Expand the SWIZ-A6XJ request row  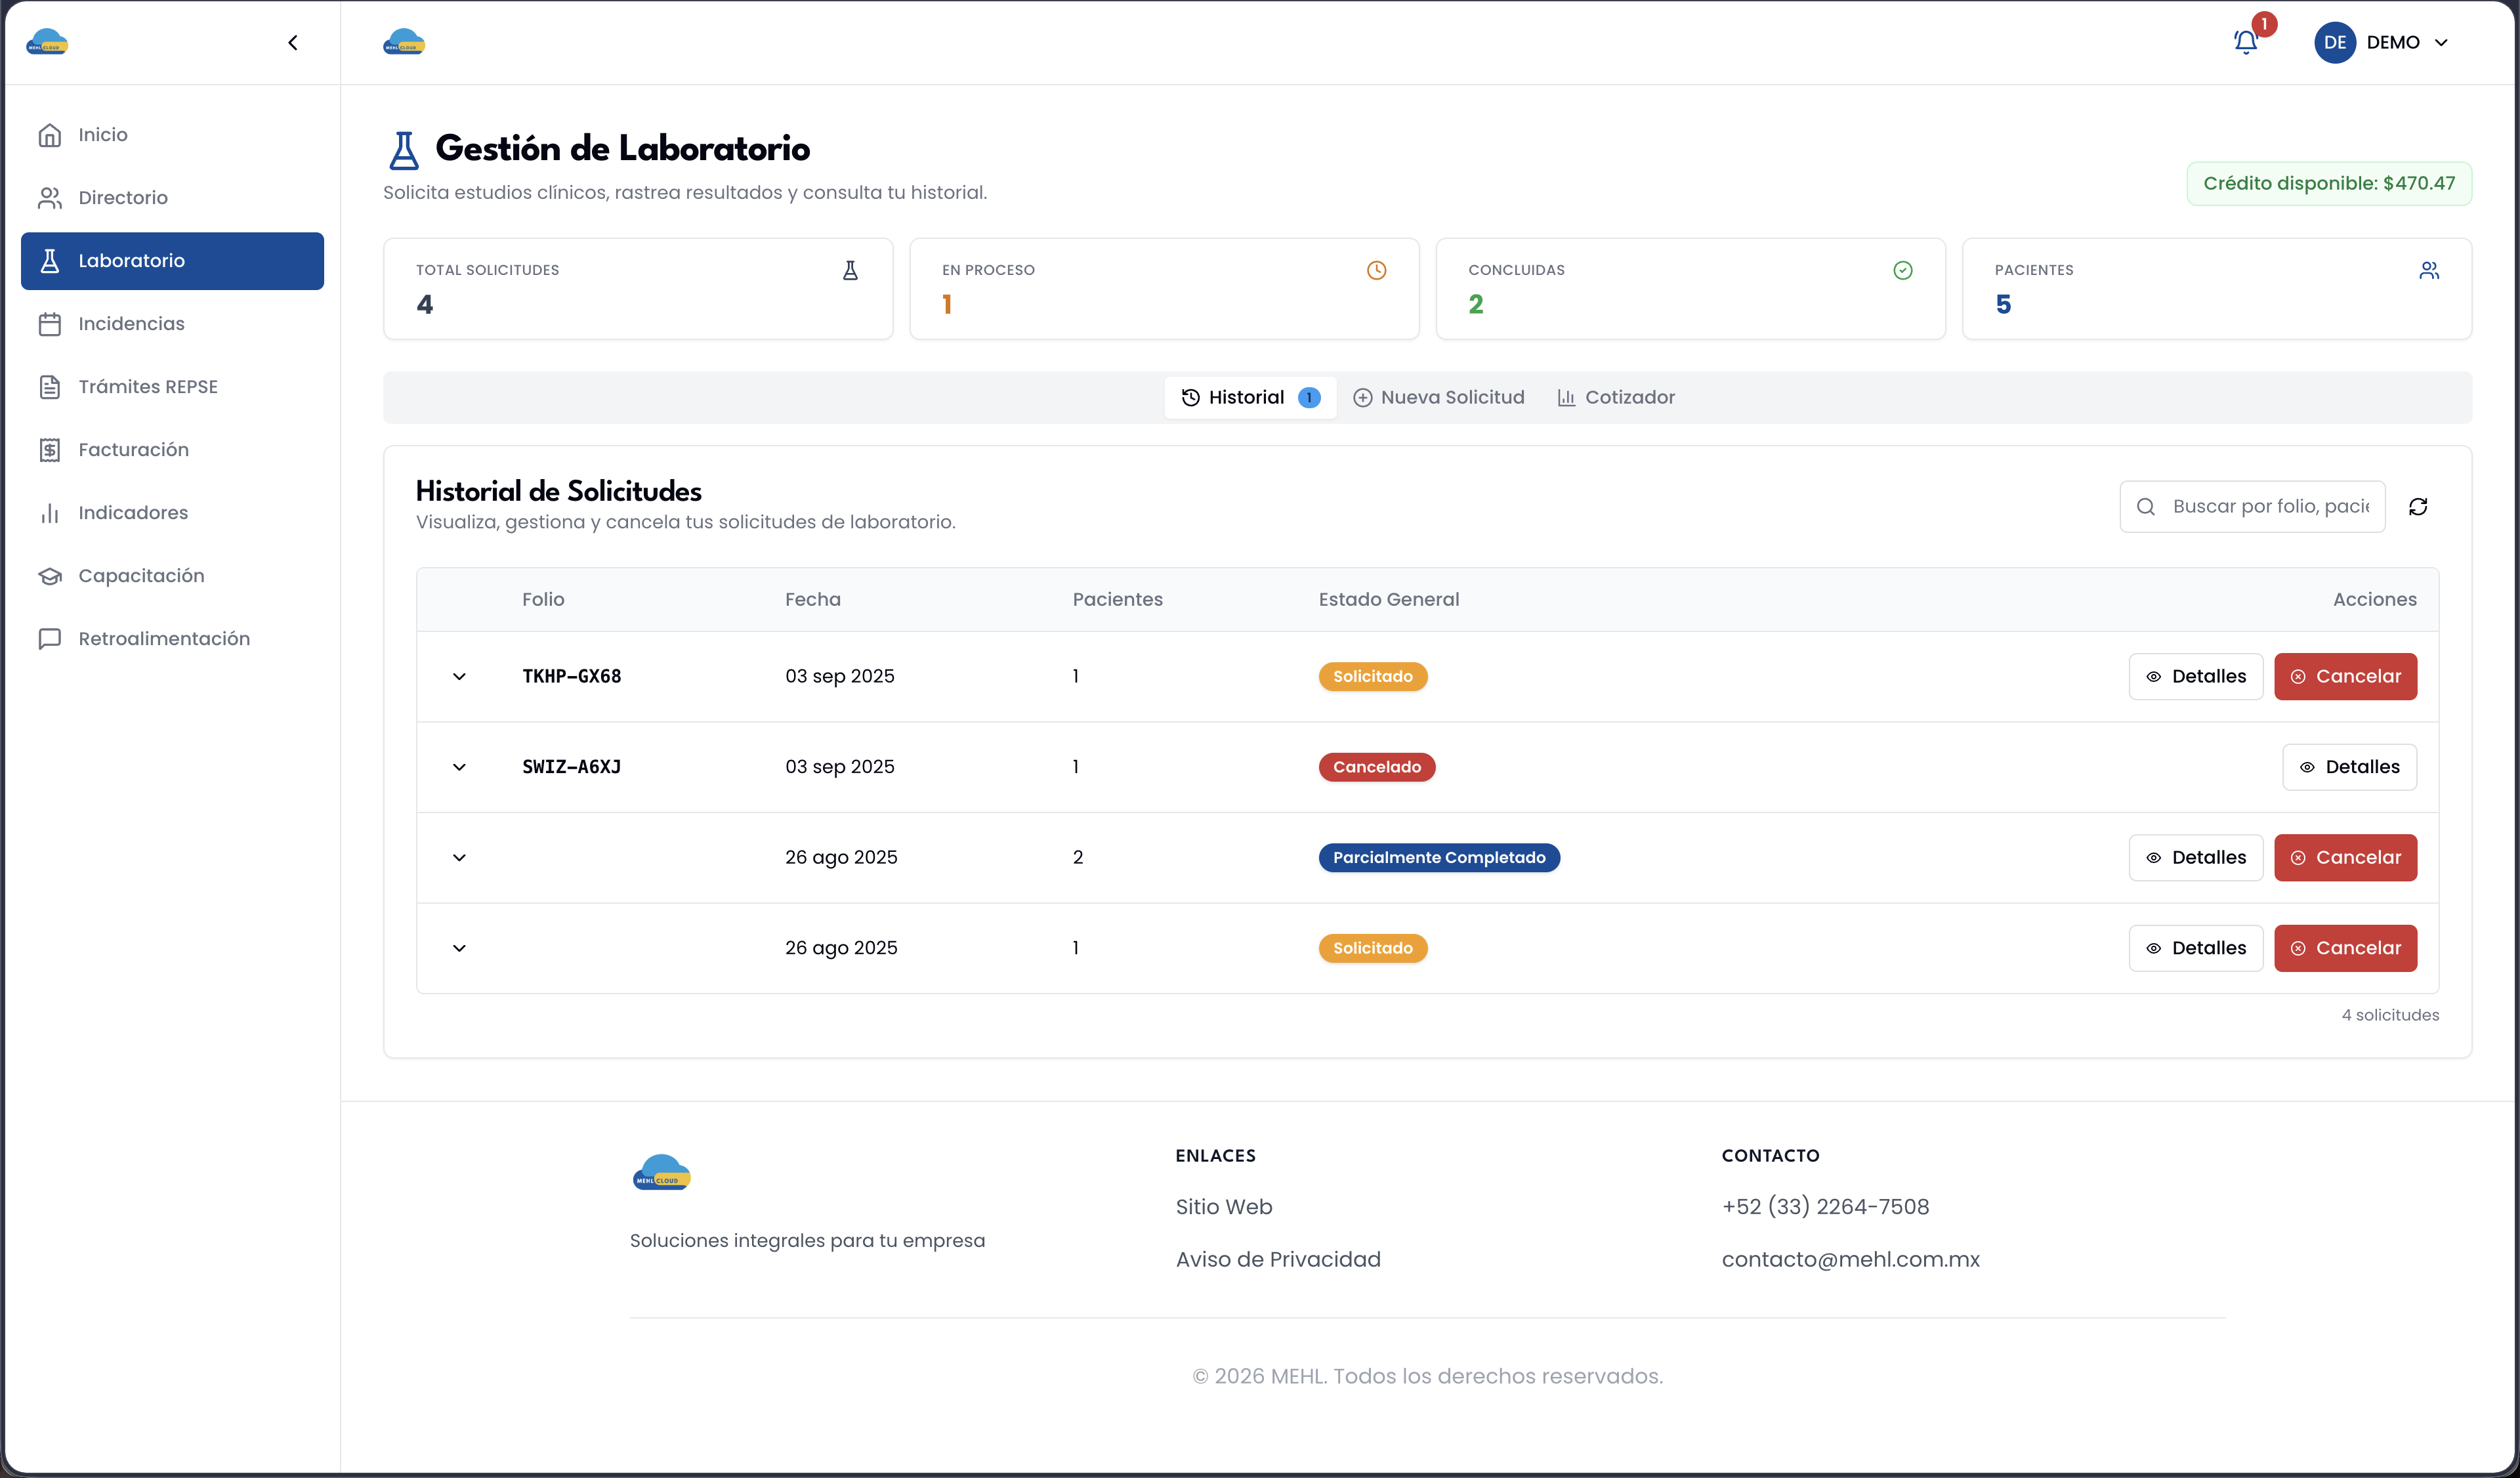[459, 767]
